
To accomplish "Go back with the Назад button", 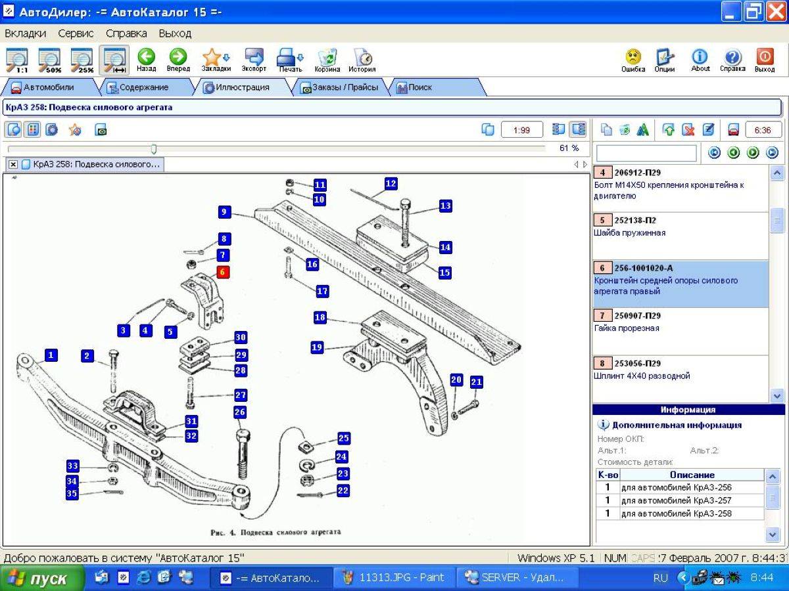I will (147, 59).
